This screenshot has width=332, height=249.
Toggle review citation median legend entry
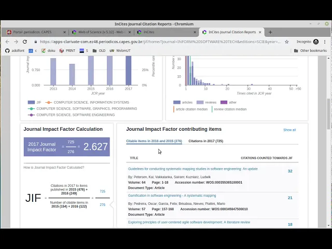229,109
